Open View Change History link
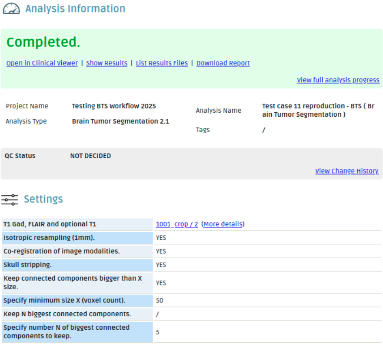This screenshot has height=344, width=383. pos(346,171)
